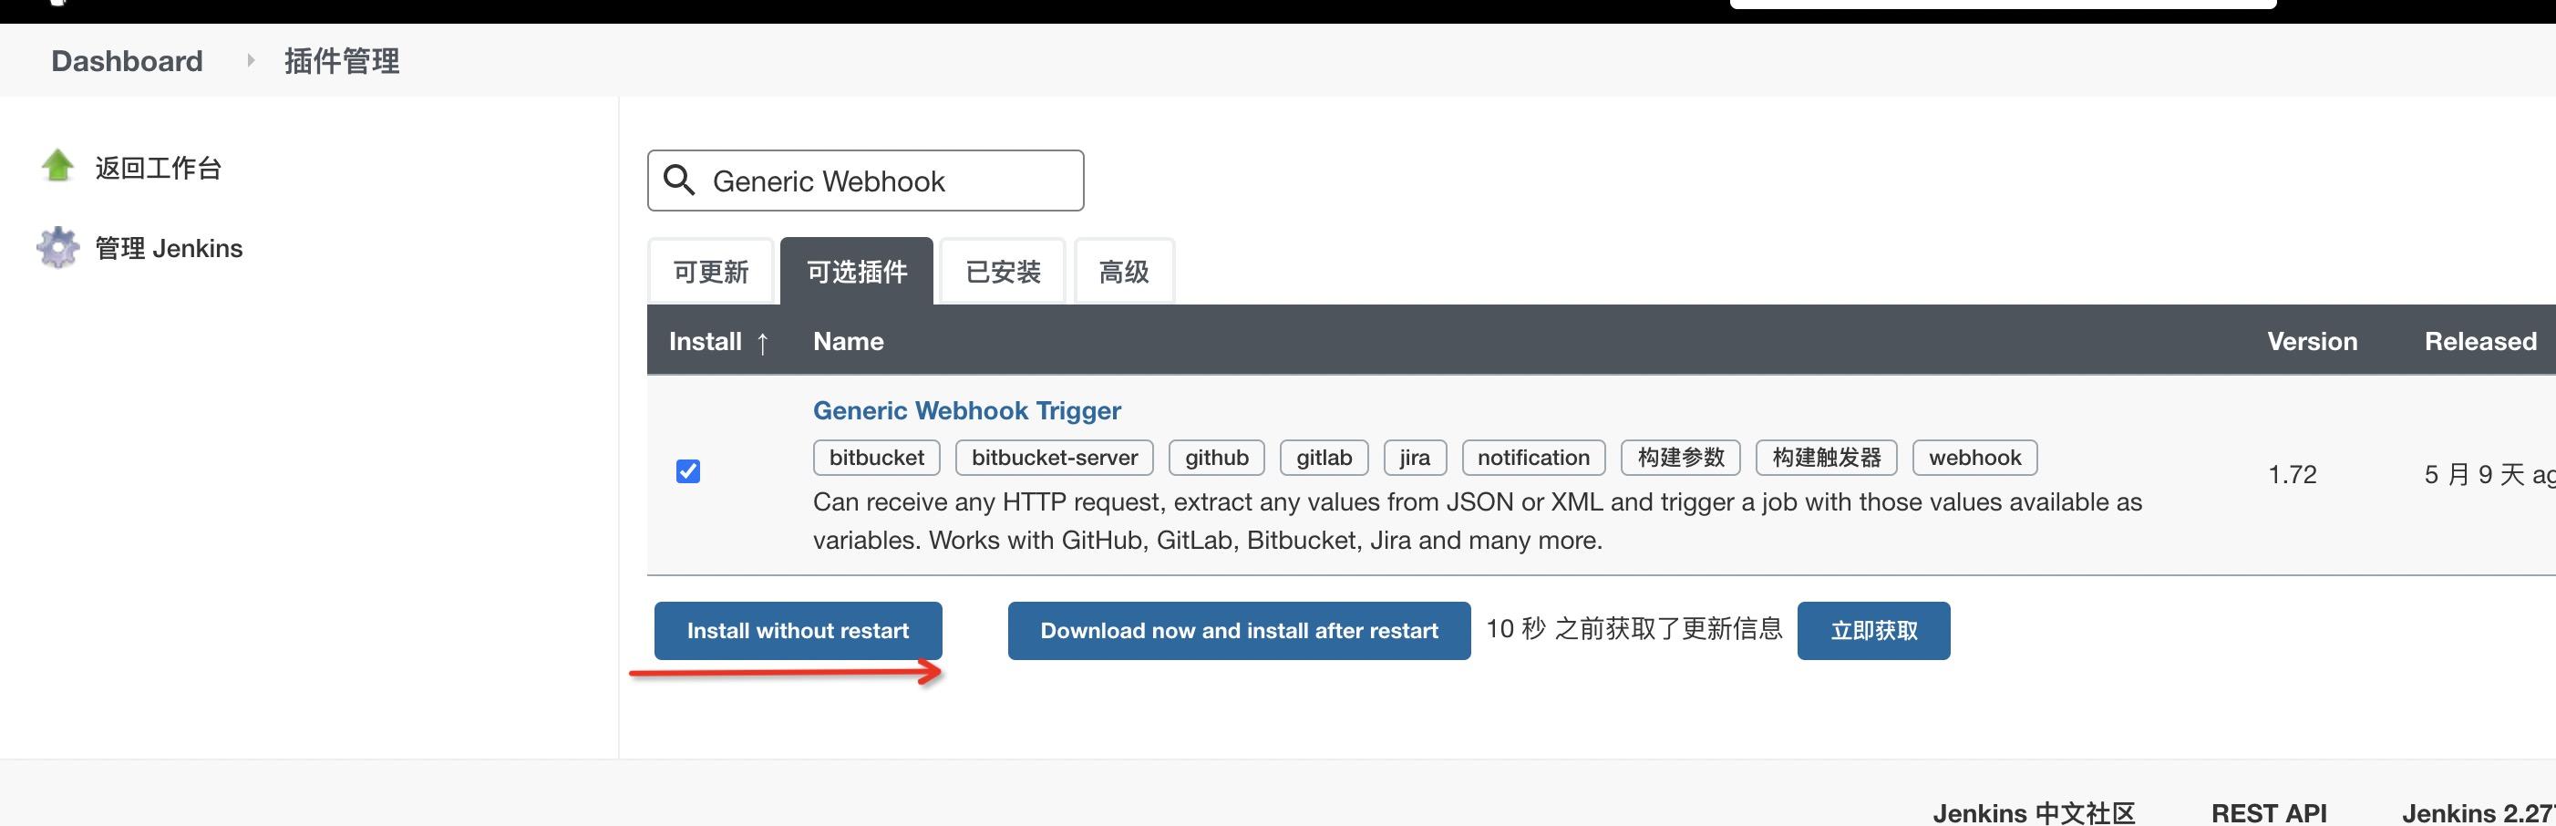Image resolution: width=2556 pixels, height=826 pixels.
Task: Click Download now and install after restart
Action: (1240, 630)
